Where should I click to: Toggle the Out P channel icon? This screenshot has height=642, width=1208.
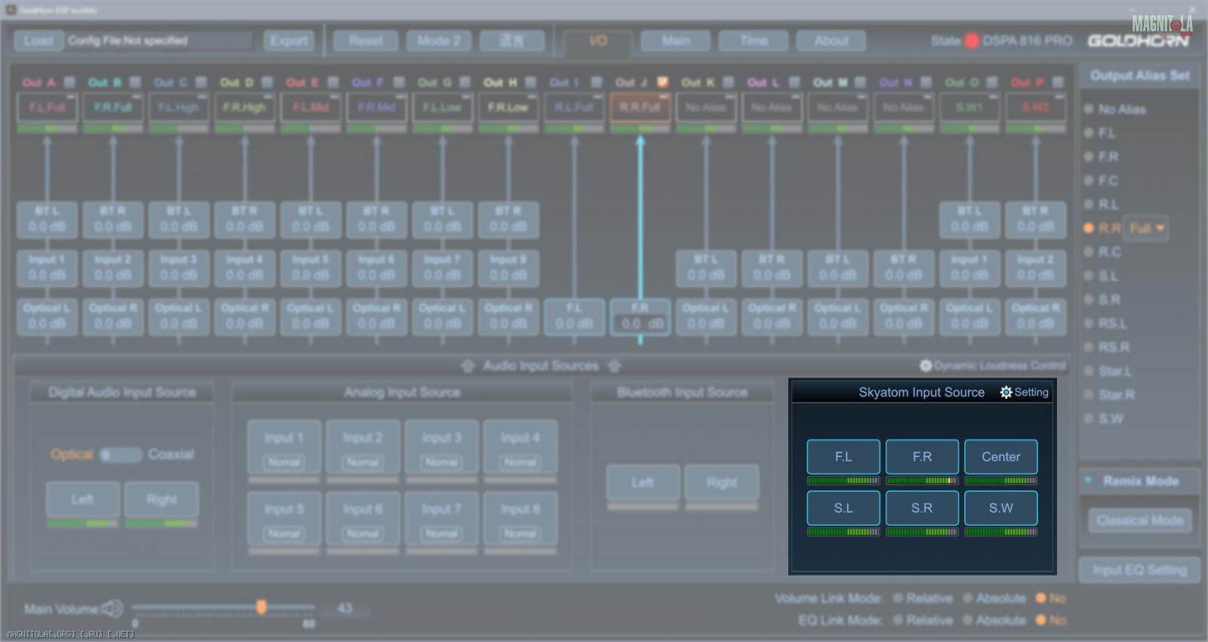1058,82
